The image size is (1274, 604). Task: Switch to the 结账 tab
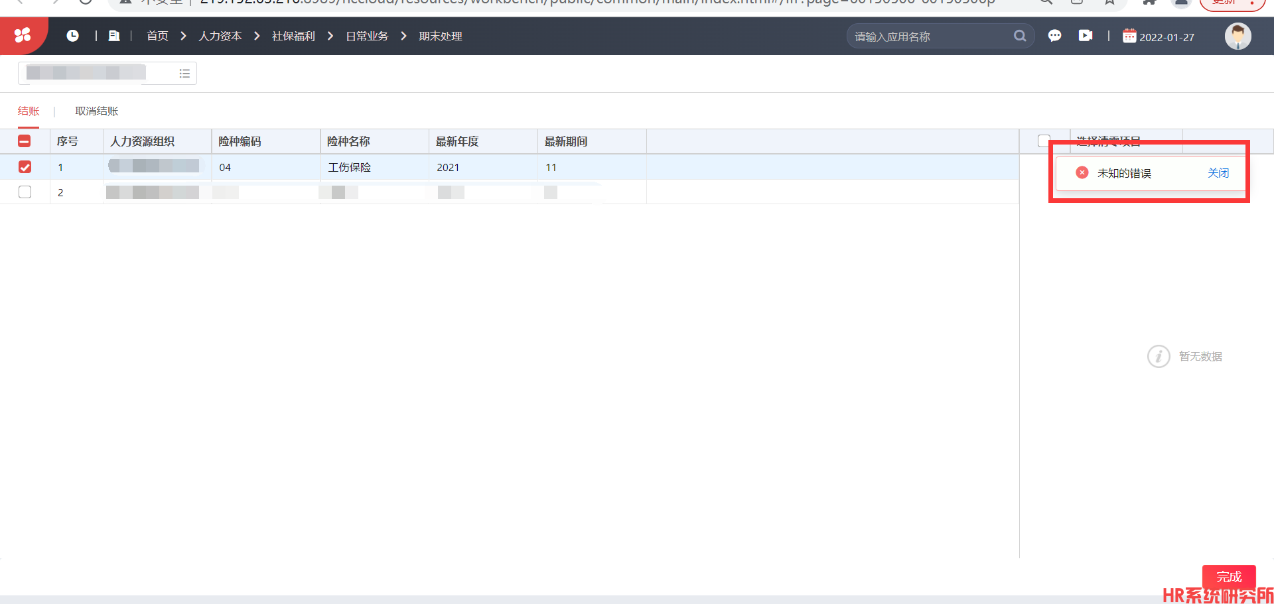[x=29, y=111]
